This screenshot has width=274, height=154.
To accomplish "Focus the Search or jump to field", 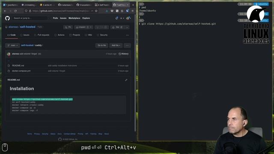I will click(x=30, y=18).
